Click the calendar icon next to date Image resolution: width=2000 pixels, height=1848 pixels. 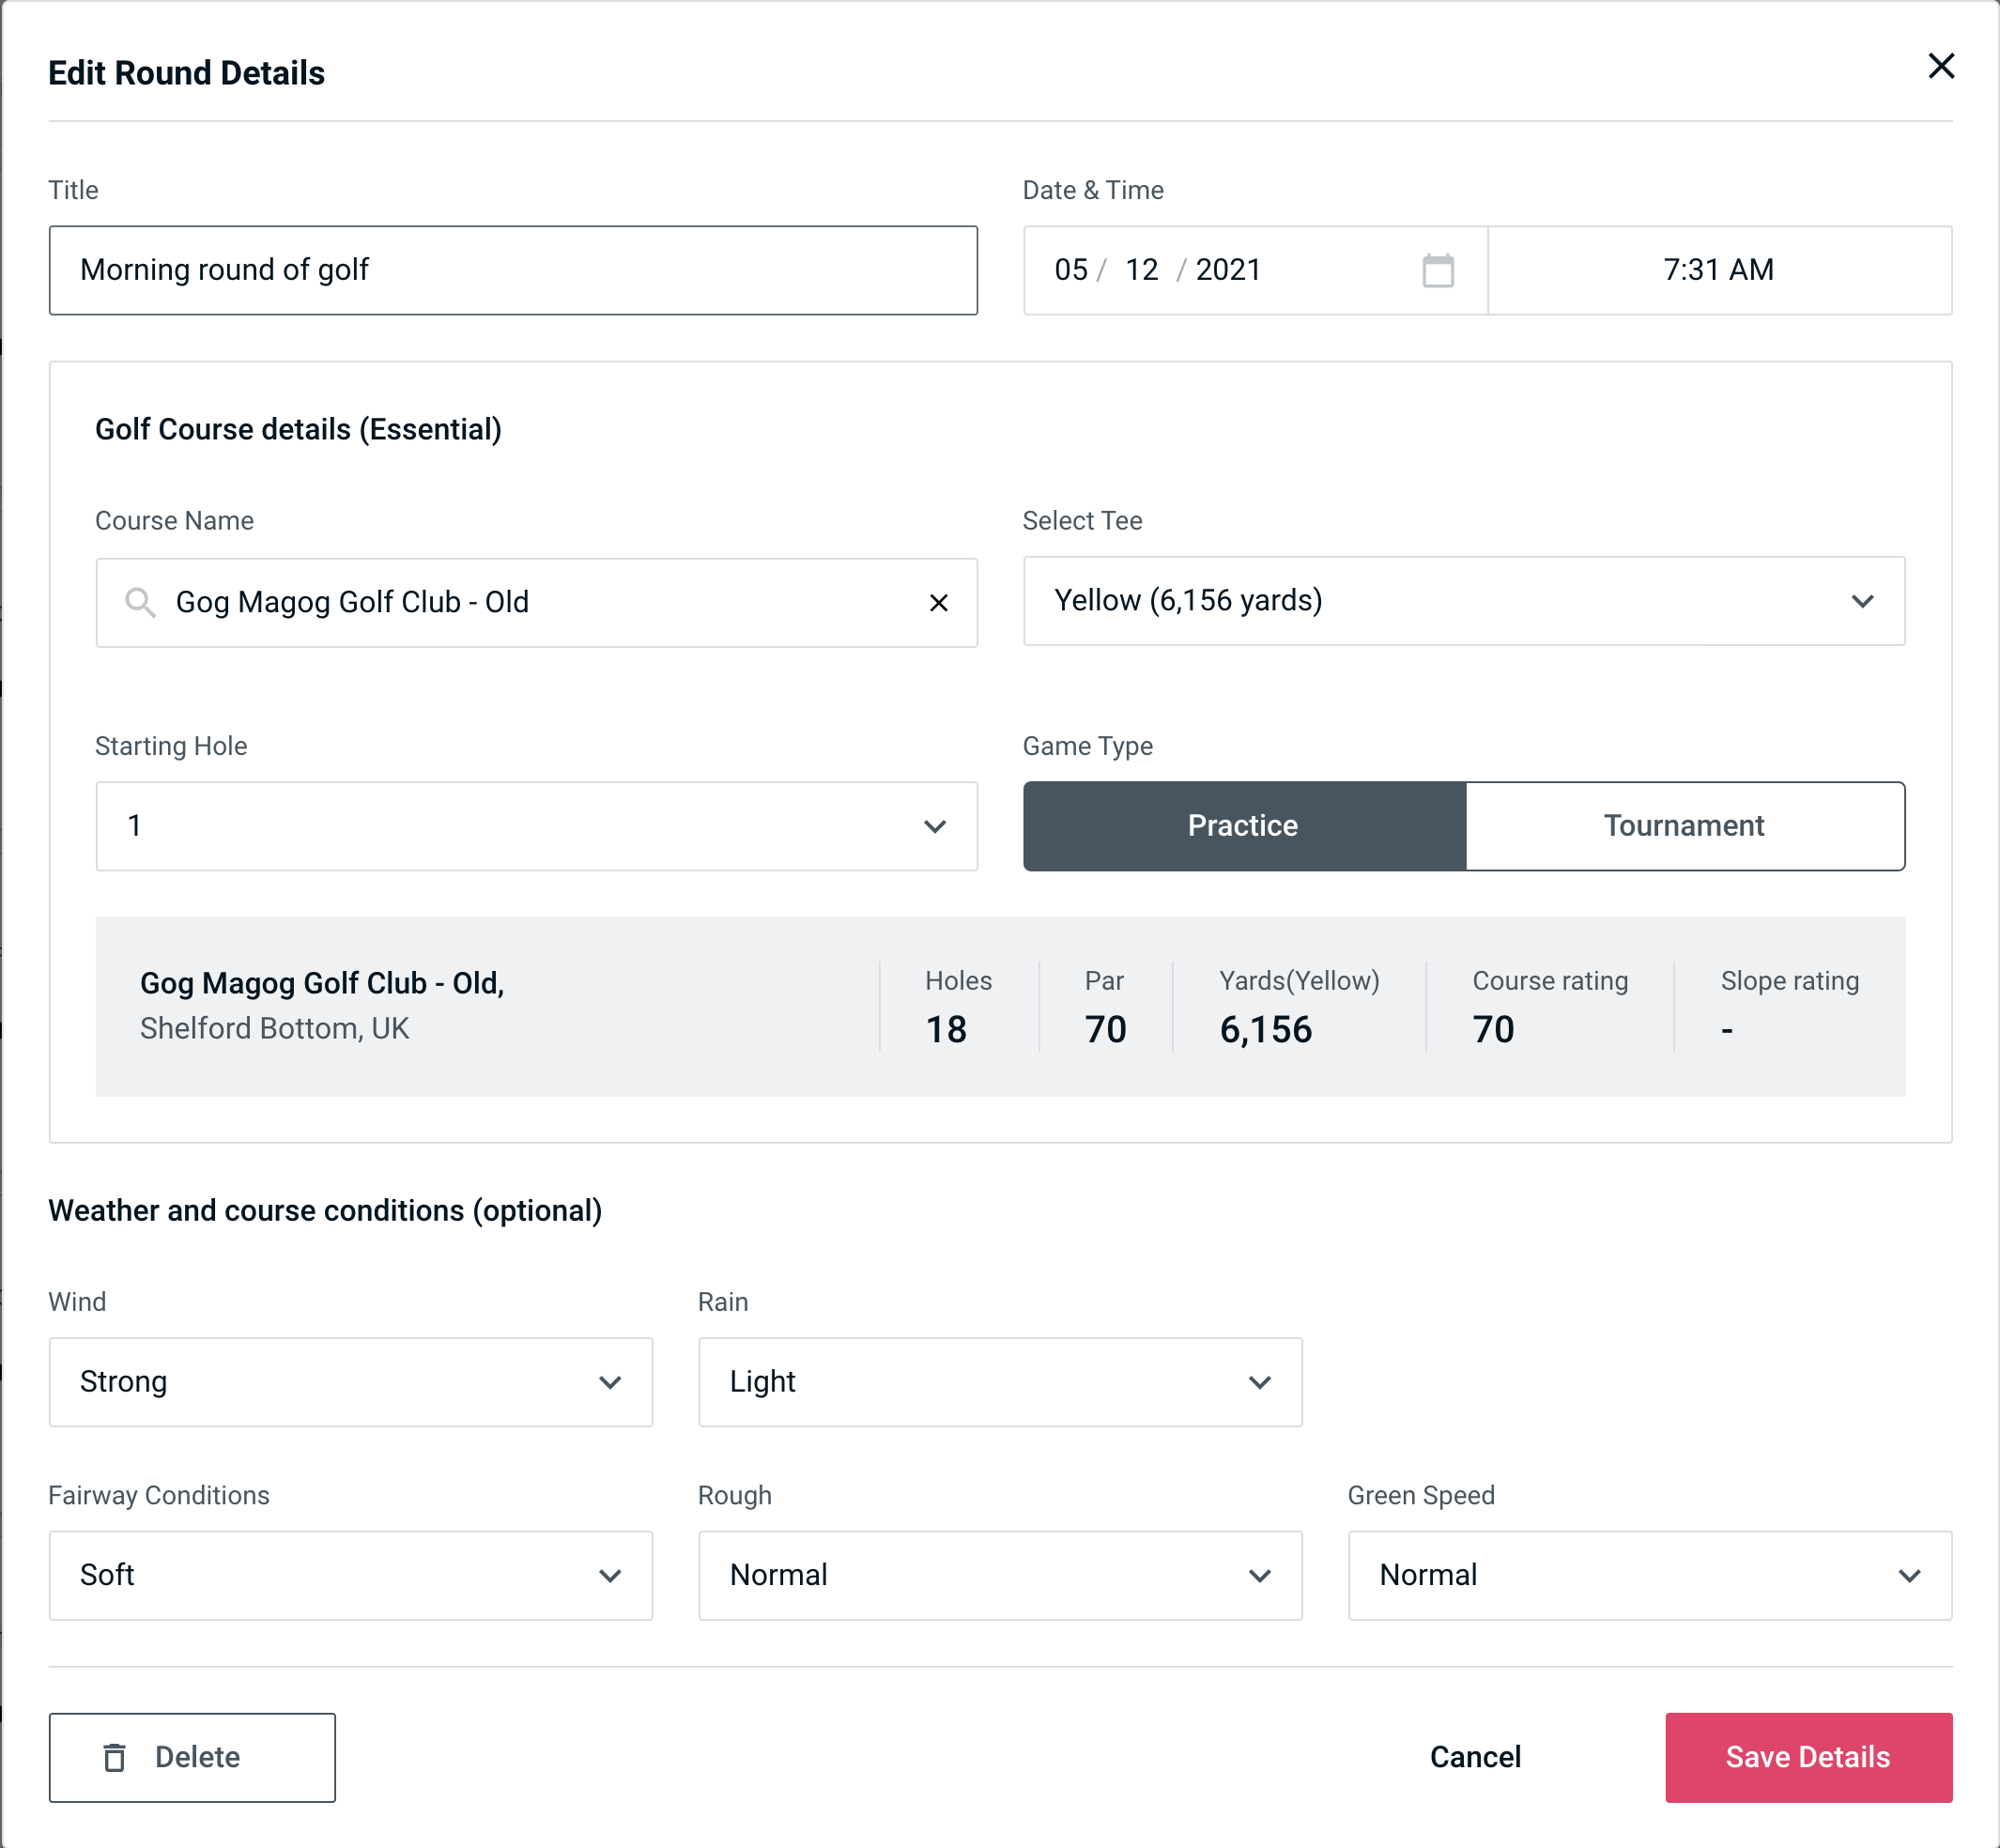[x=1436, y=270]
